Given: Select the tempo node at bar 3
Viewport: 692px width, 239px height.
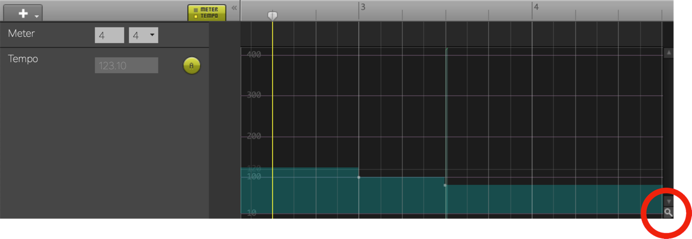Looking at the screenshot, I should pos(359,177).
